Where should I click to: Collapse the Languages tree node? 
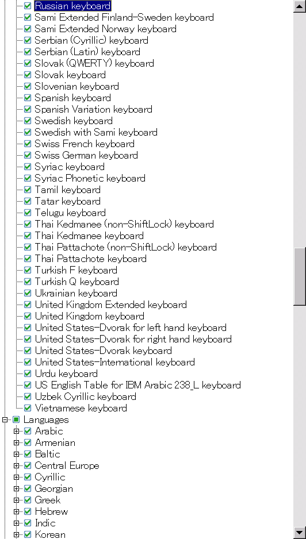[x=5, y=419]
